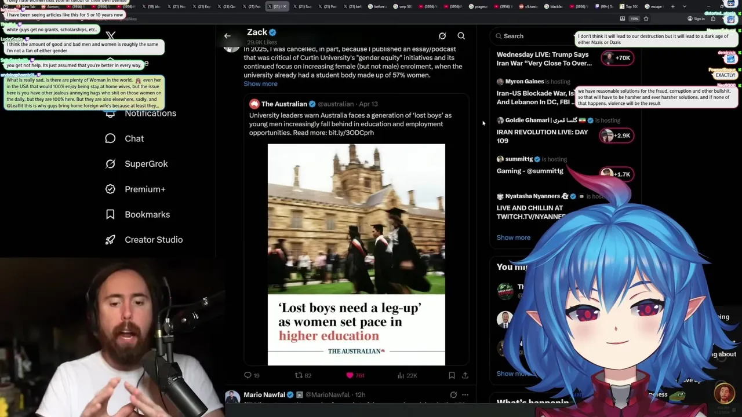Screen dimensions: 742x417
Task: Open the IRAN REVOLUTION LIVE: DAY 109 stream
Action: click(543, 136)
